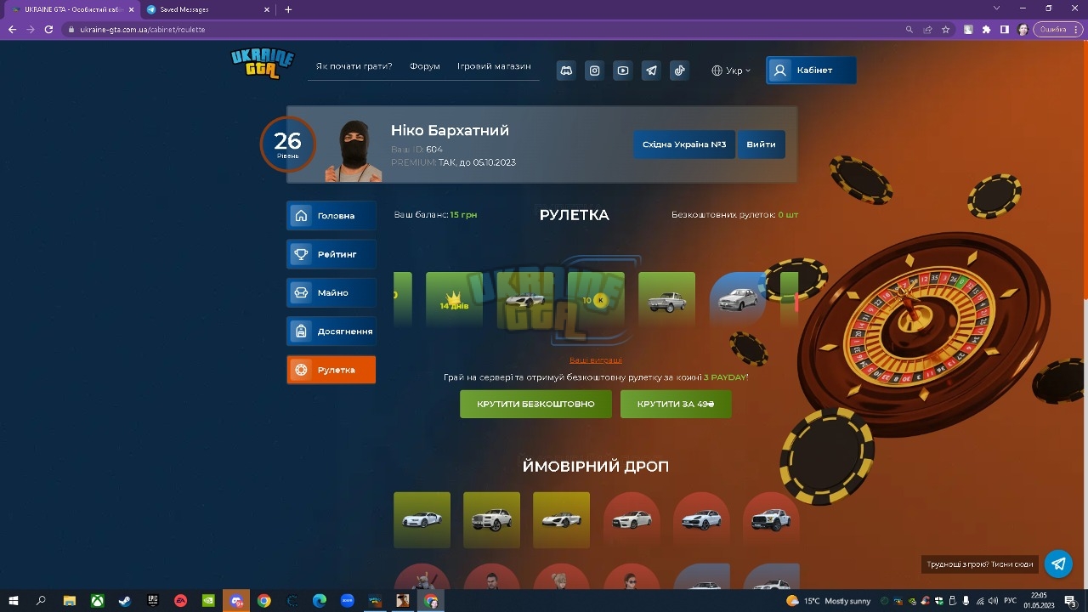Open the "Ігровий магазин" menu link
The image size is (1088, 612).
tap(494, 66)
